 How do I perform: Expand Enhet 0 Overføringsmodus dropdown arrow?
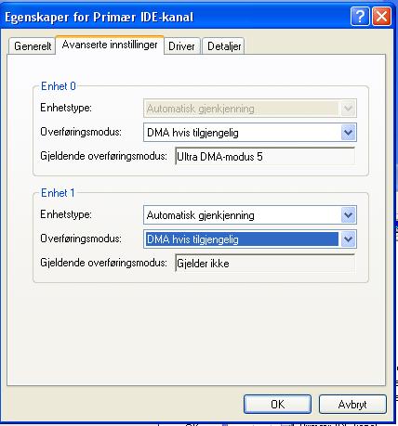348,133
